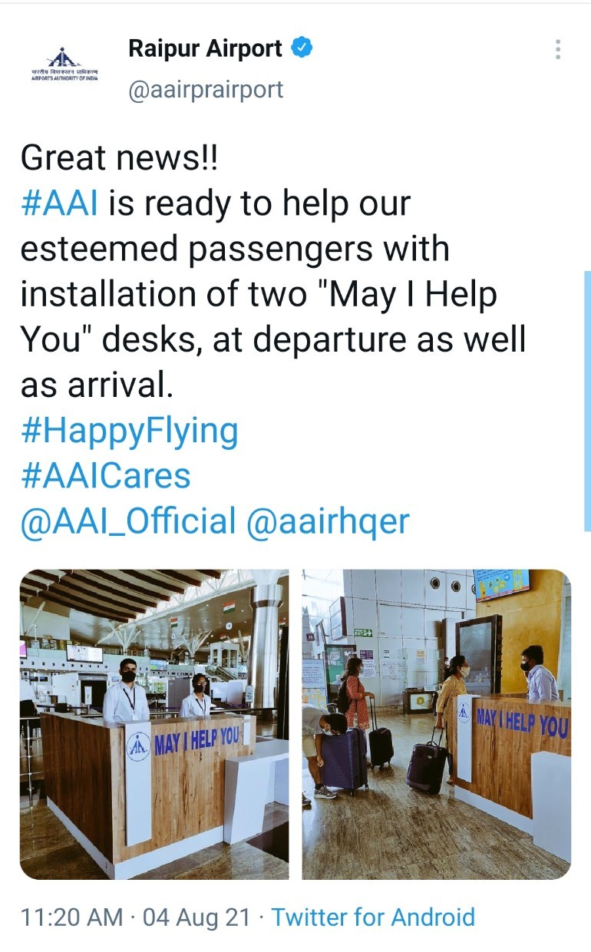This screenshot has width=591, height=952.
Task: Open the Raipur Airport display name
Action: point(205,49)
